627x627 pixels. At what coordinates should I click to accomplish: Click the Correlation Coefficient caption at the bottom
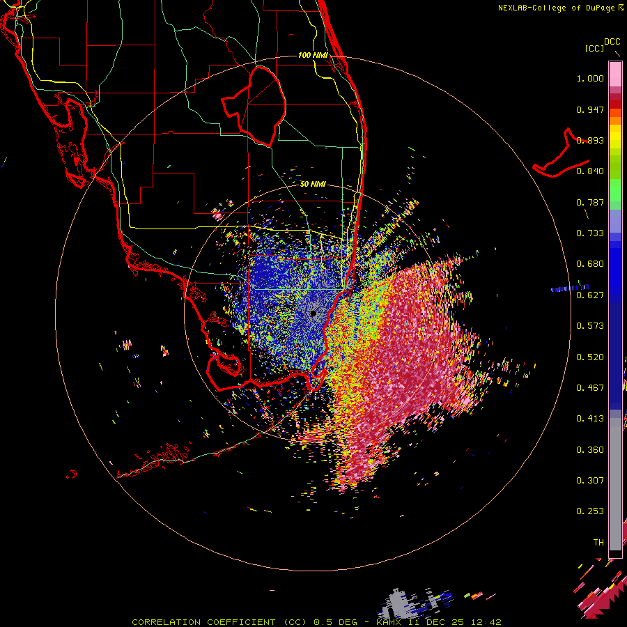(x=316, y=622)
